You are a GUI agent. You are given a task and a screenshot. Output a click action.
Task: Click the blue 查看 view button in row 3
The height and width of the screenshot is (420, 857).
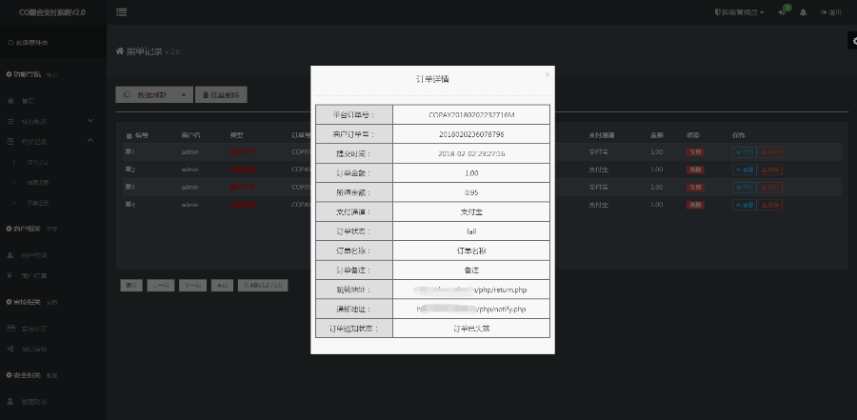click(745, 188)
